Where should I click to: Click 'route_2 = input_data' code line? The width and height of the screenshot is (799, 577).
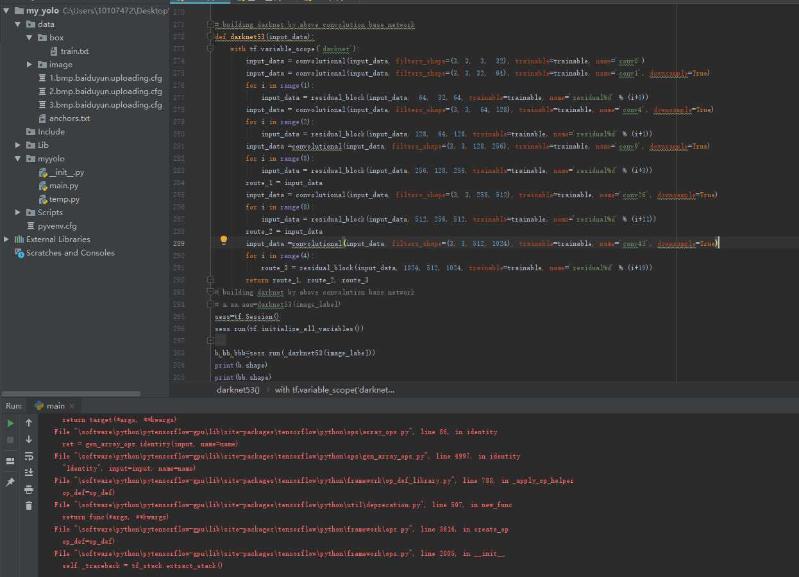(284, 231)
